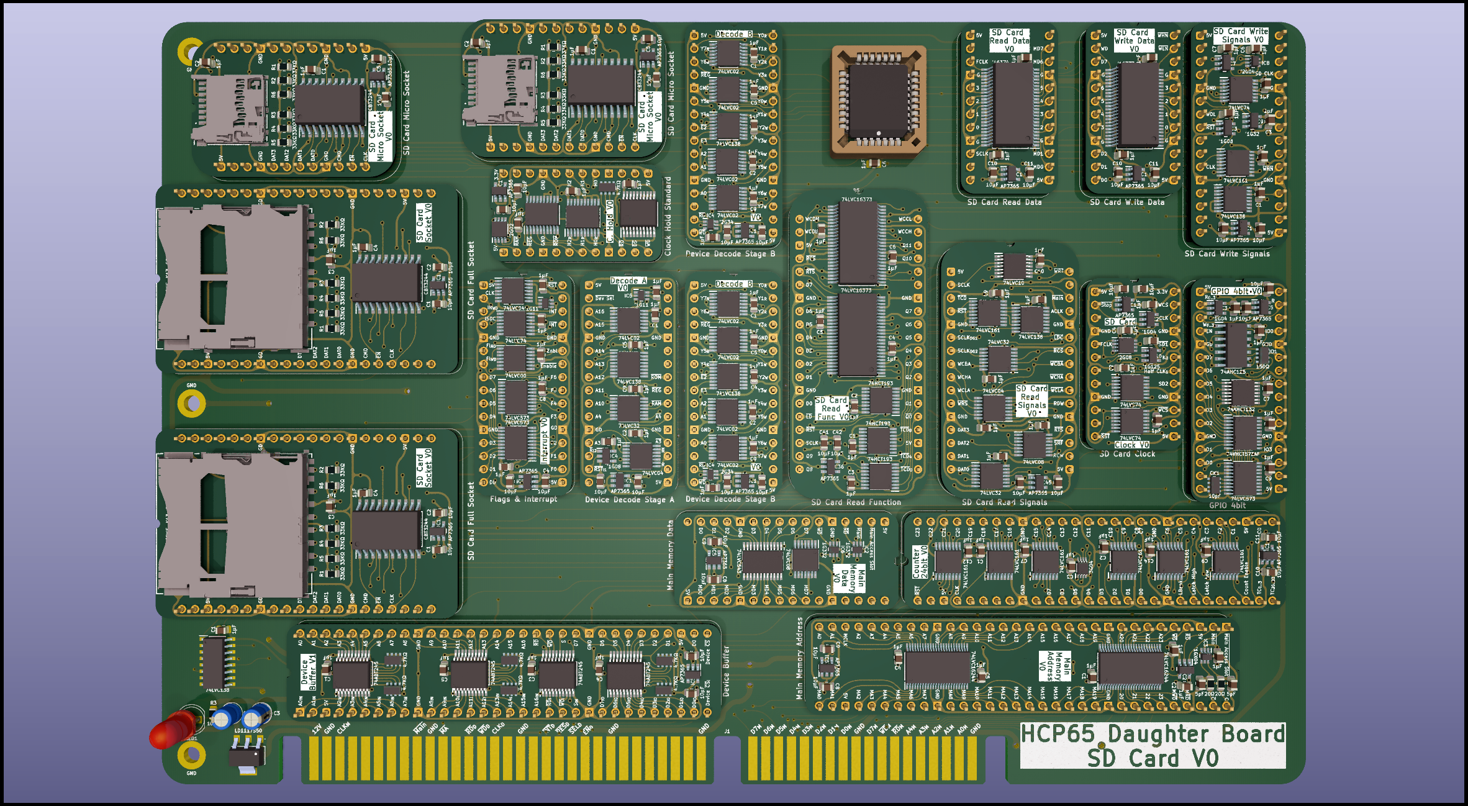
Task: Click the Main Memory Address V0 label
Action: tap(1054, 666)
